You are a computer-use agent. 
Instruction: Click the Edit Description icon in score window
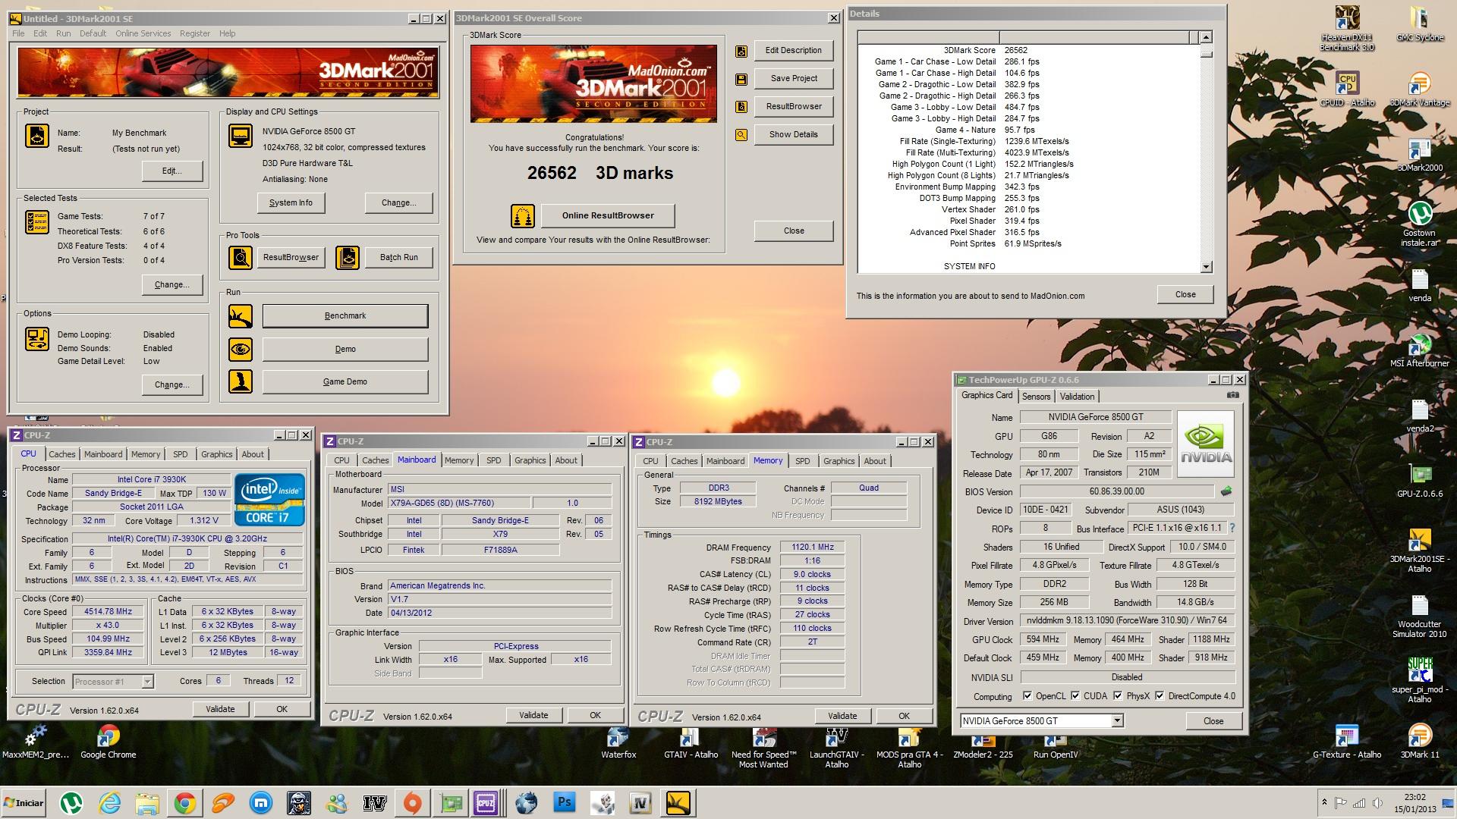[x=741, y=51]
